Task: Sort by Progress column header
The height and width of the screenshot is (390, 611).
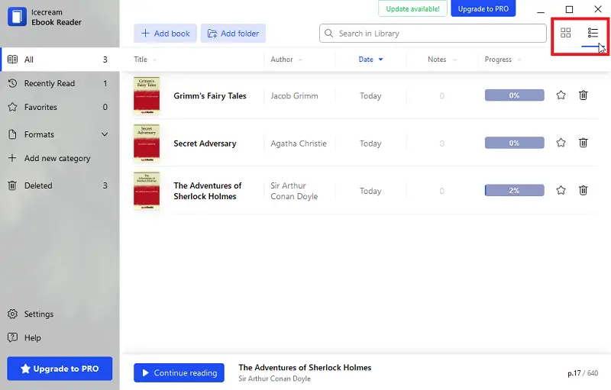Action: (x=503, y=60)
